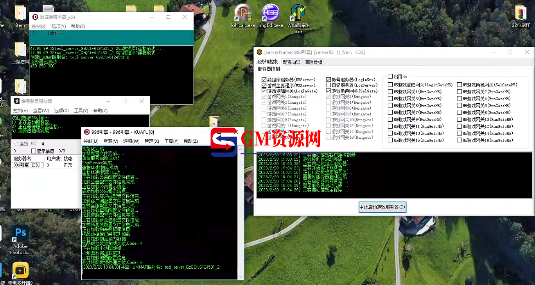Image resolution: width=535 pixels, height=285 pixels.
Task: Click the 中止启动游戏服务器(T) button
Action: (x=382, y=207)
